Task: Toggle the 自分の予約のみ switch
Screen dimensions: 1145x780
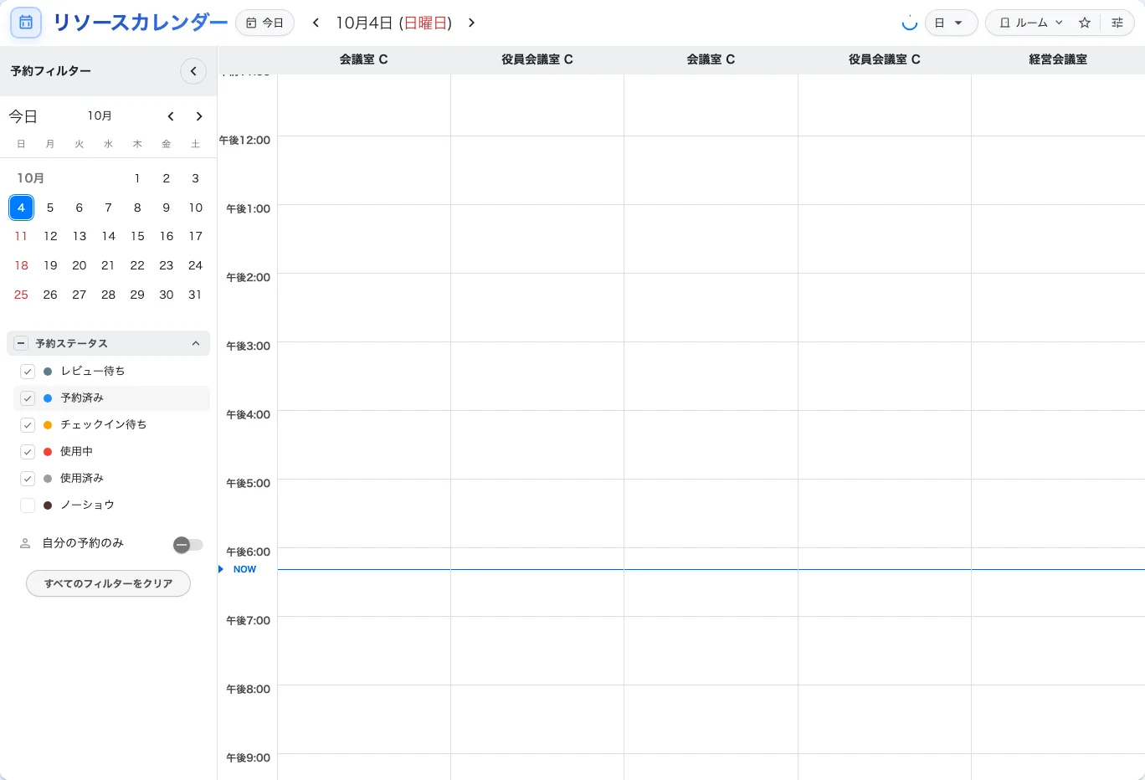Action: point(187,545)
